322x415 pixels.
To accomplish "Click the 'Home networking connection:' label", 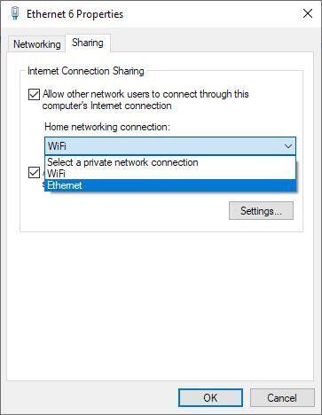I will (x=107, y=127).
